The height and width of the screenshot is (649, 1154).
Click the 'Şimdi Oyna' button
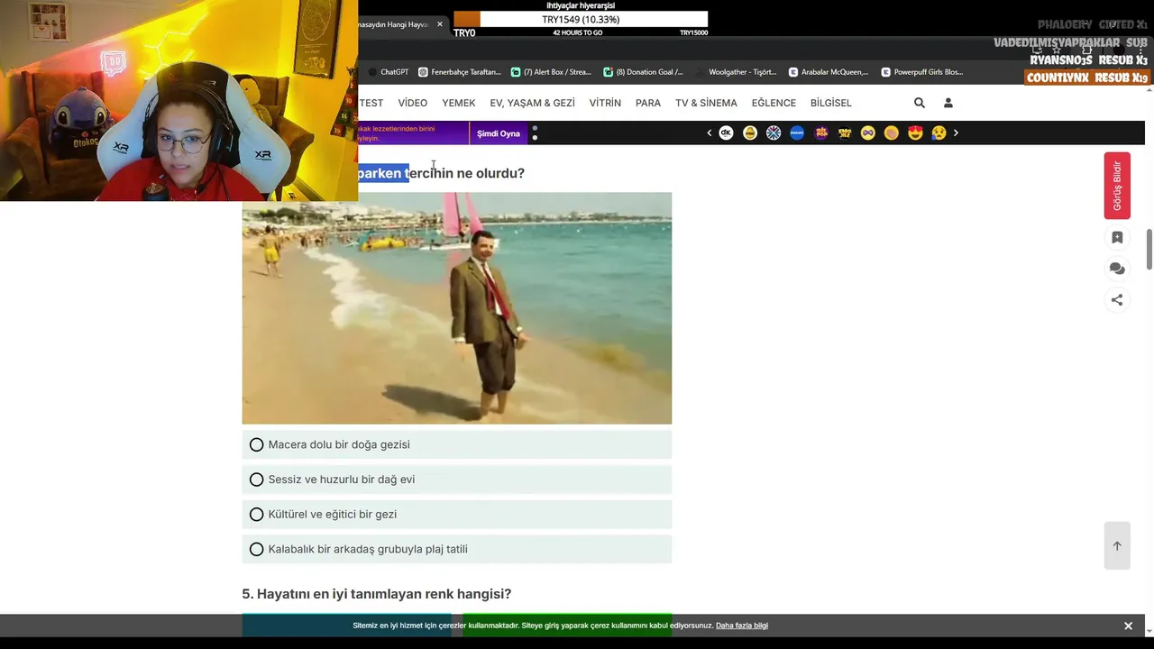499,133
